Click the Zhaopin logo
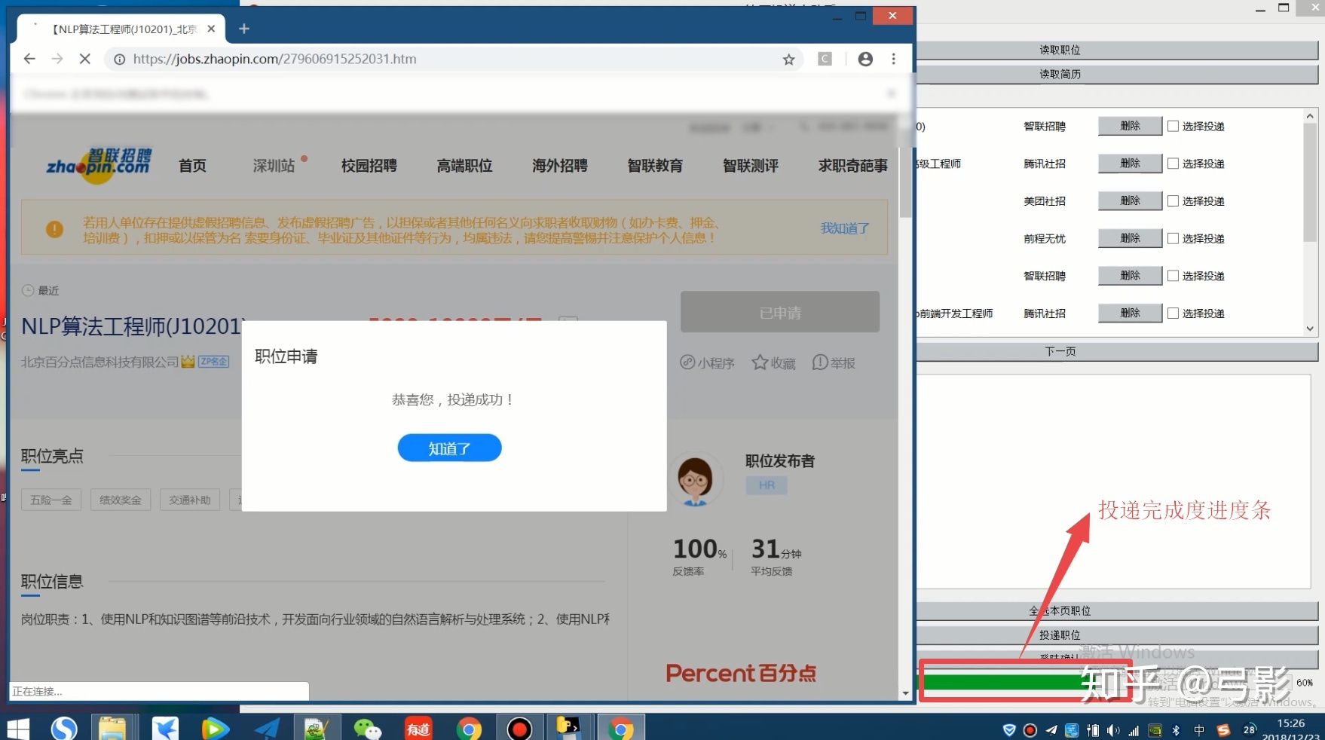 click(x=99, y=165)
